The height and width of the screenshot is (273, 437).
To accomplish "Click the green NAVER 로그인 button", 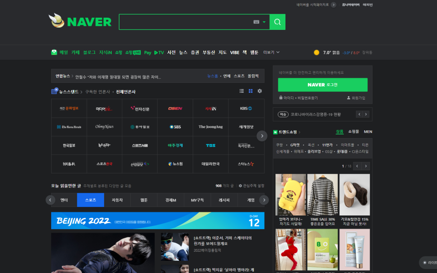I will tap(323, 85).
